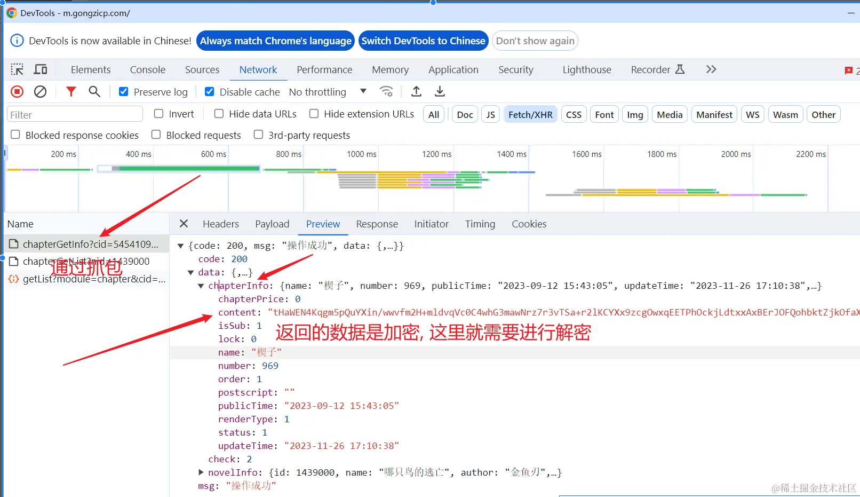Toggle the red filter funnel icon

pos(71,92)
